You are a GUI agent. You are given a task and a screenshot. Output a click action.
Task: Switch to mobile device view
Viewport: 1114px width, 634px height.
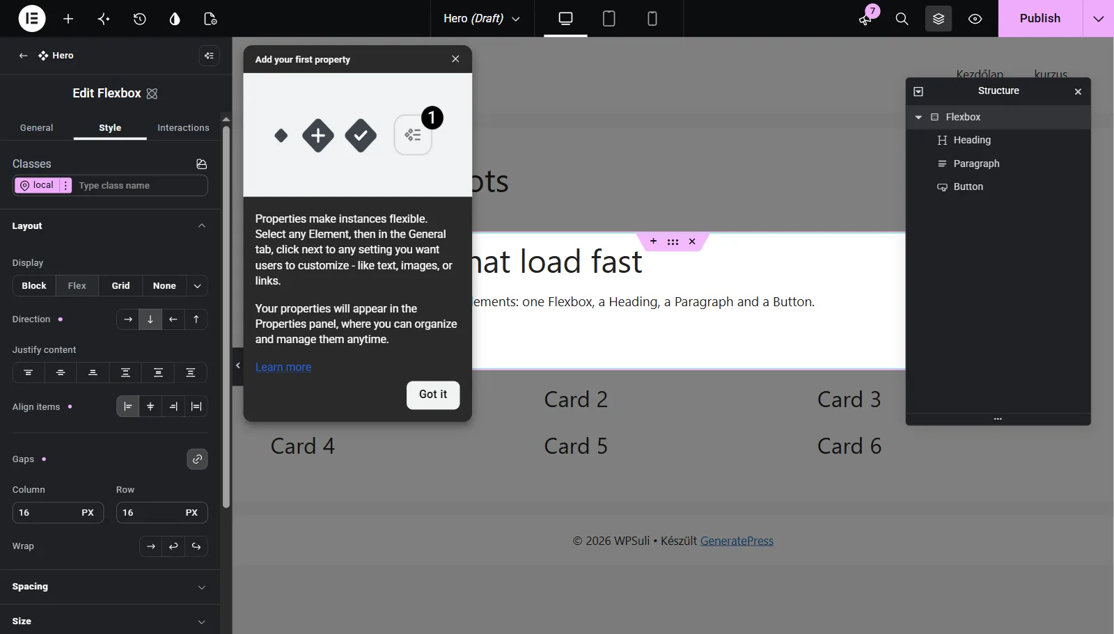[x=652, y=19]
